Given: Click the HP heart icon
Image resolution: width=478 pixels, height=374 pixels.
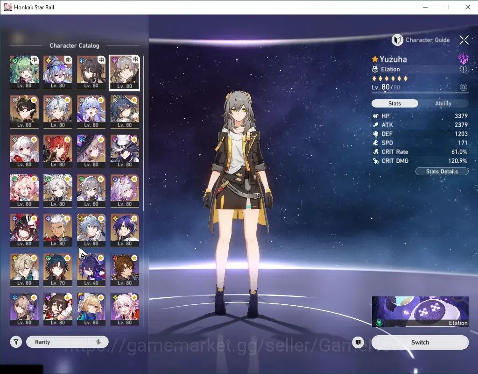Looking at the screenshot, I should coord(376,116).
